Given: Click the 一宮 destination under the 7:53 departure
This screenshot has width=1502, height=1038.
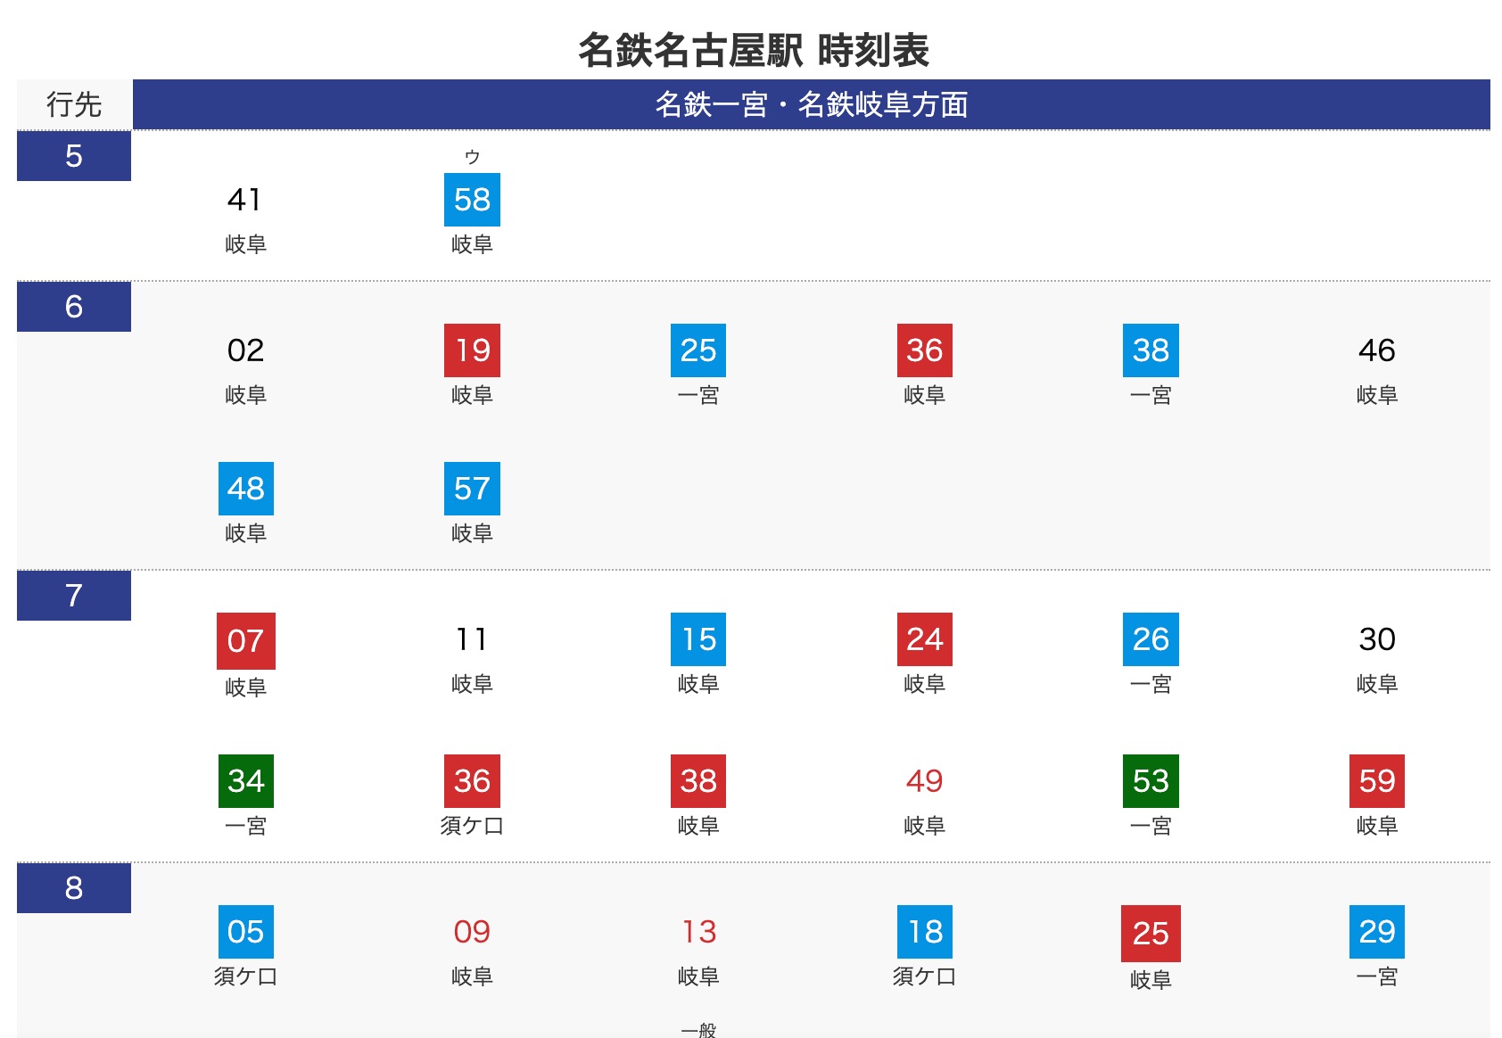Looking at the screenshot, I should tap(1151, 826).
